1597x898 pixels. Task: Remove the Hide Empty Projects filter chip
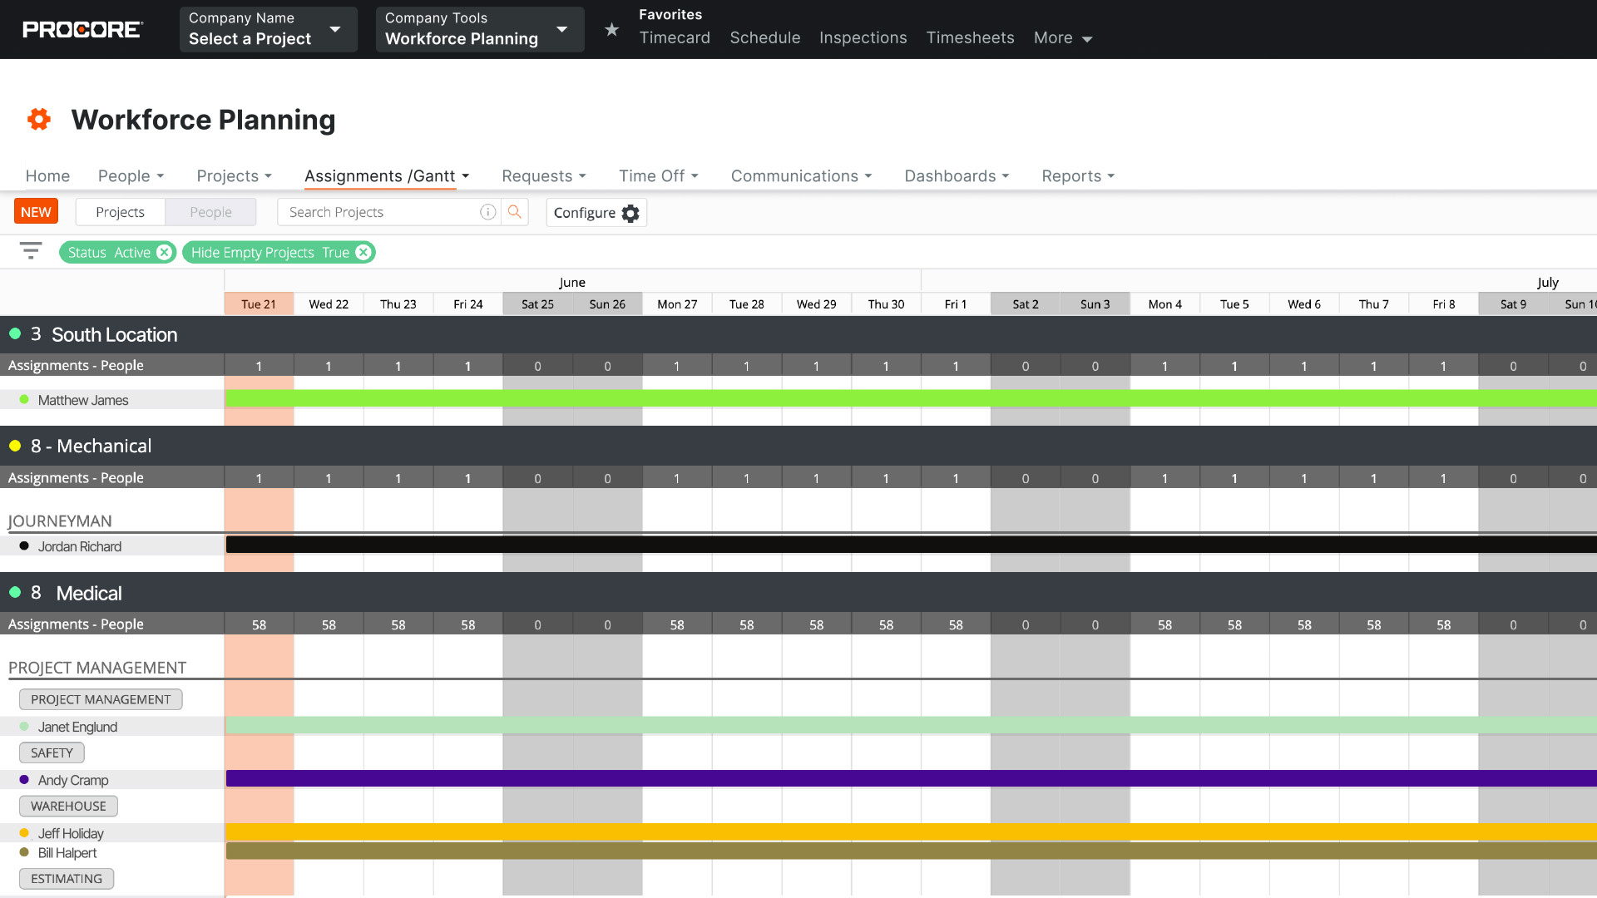(363, 252)
